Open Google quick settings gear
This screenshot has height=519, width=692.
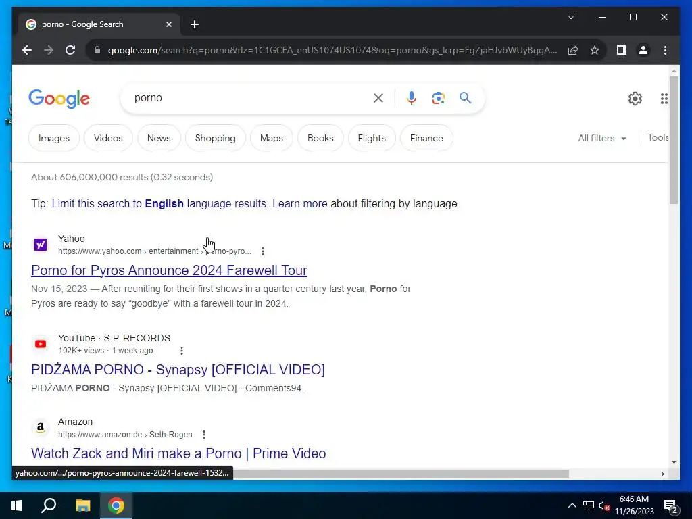pos(635,99)
